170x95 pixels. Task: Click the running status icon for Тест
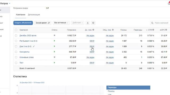[54, 63]
